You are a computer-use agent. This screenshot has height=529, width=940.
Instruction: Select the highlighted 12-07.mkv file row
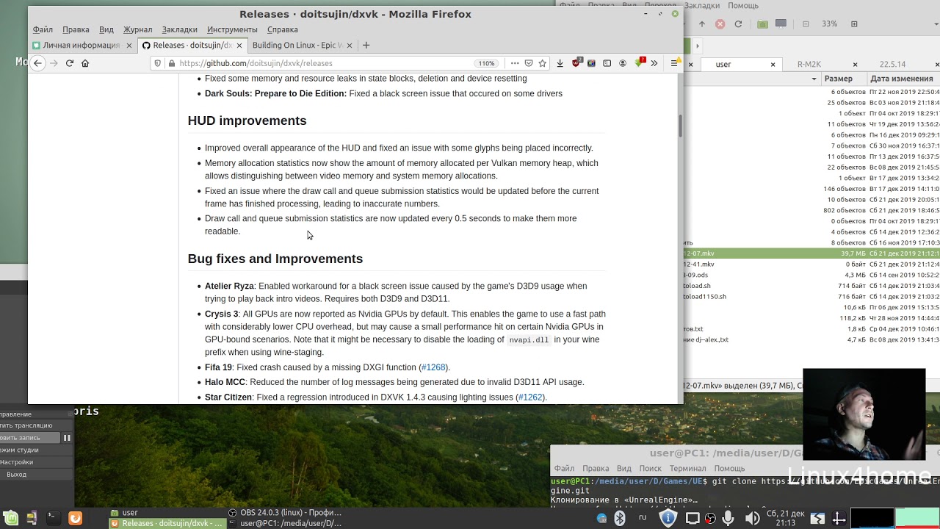[x=811, y=253]
